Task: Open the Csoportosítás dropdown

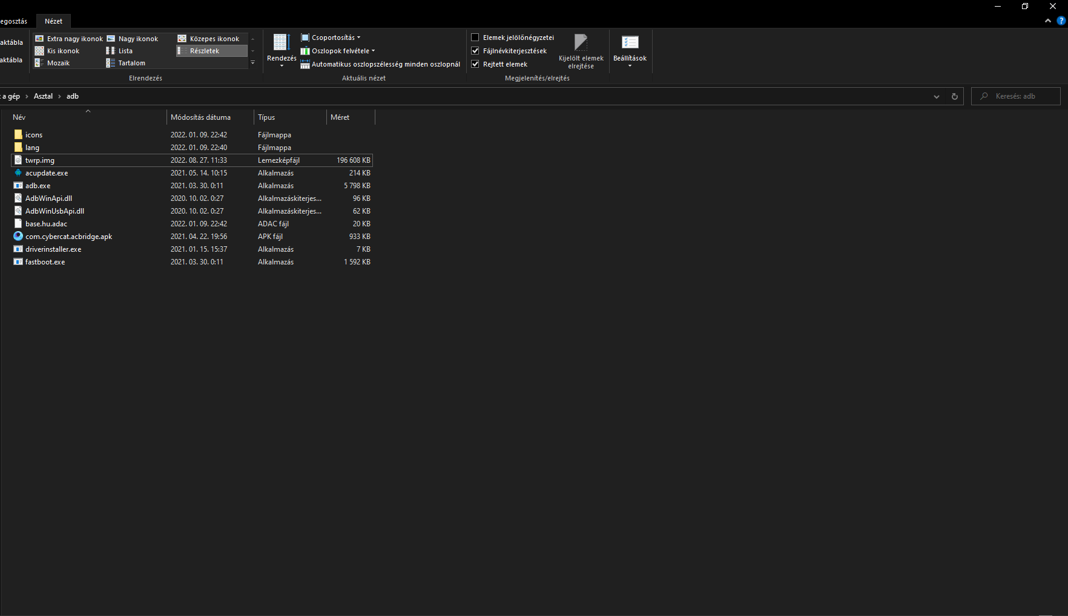Action: (331, 38)
